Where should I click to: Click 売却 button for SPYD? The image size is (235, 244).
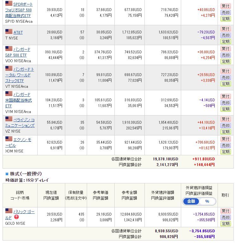(225, 12)
